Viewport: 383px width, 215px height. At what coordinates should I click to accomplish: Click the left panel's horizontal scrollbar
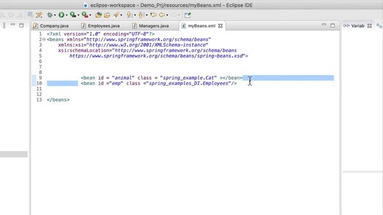[14, 154]
